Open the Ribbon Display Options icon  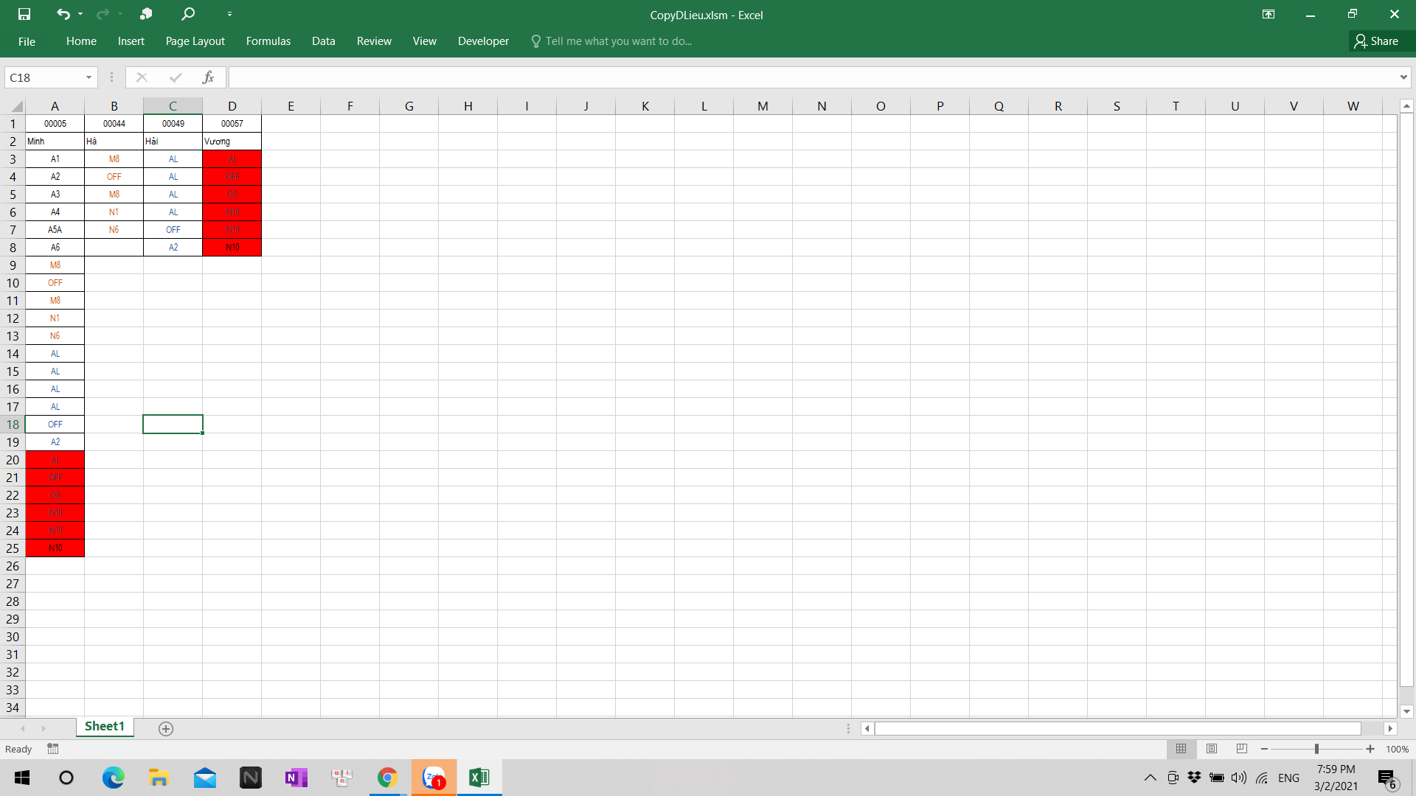[1268, 14]
